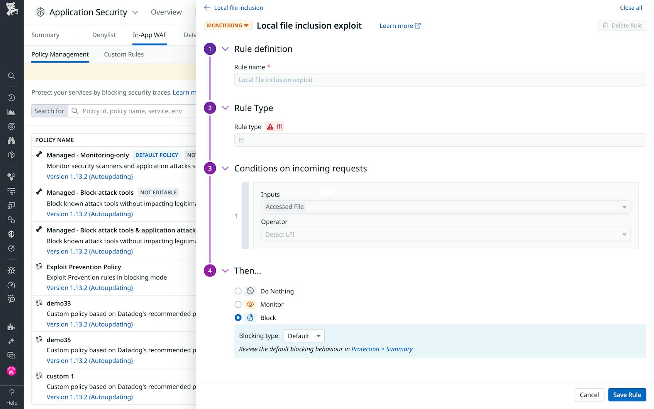Click the bug icon in the left sidebar

(11, 270)
